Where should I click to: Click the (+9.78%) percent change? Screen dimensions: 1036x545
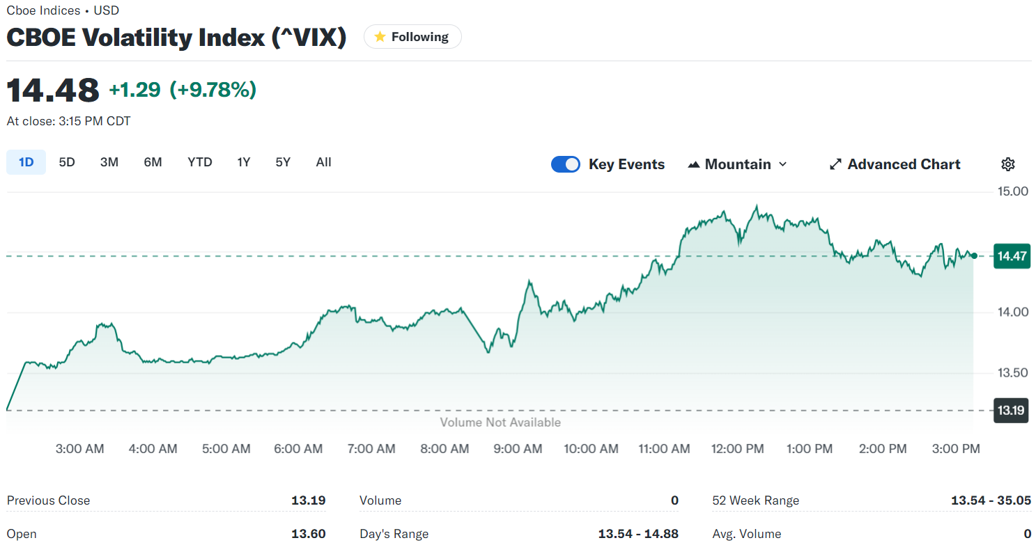click(213, 90)
